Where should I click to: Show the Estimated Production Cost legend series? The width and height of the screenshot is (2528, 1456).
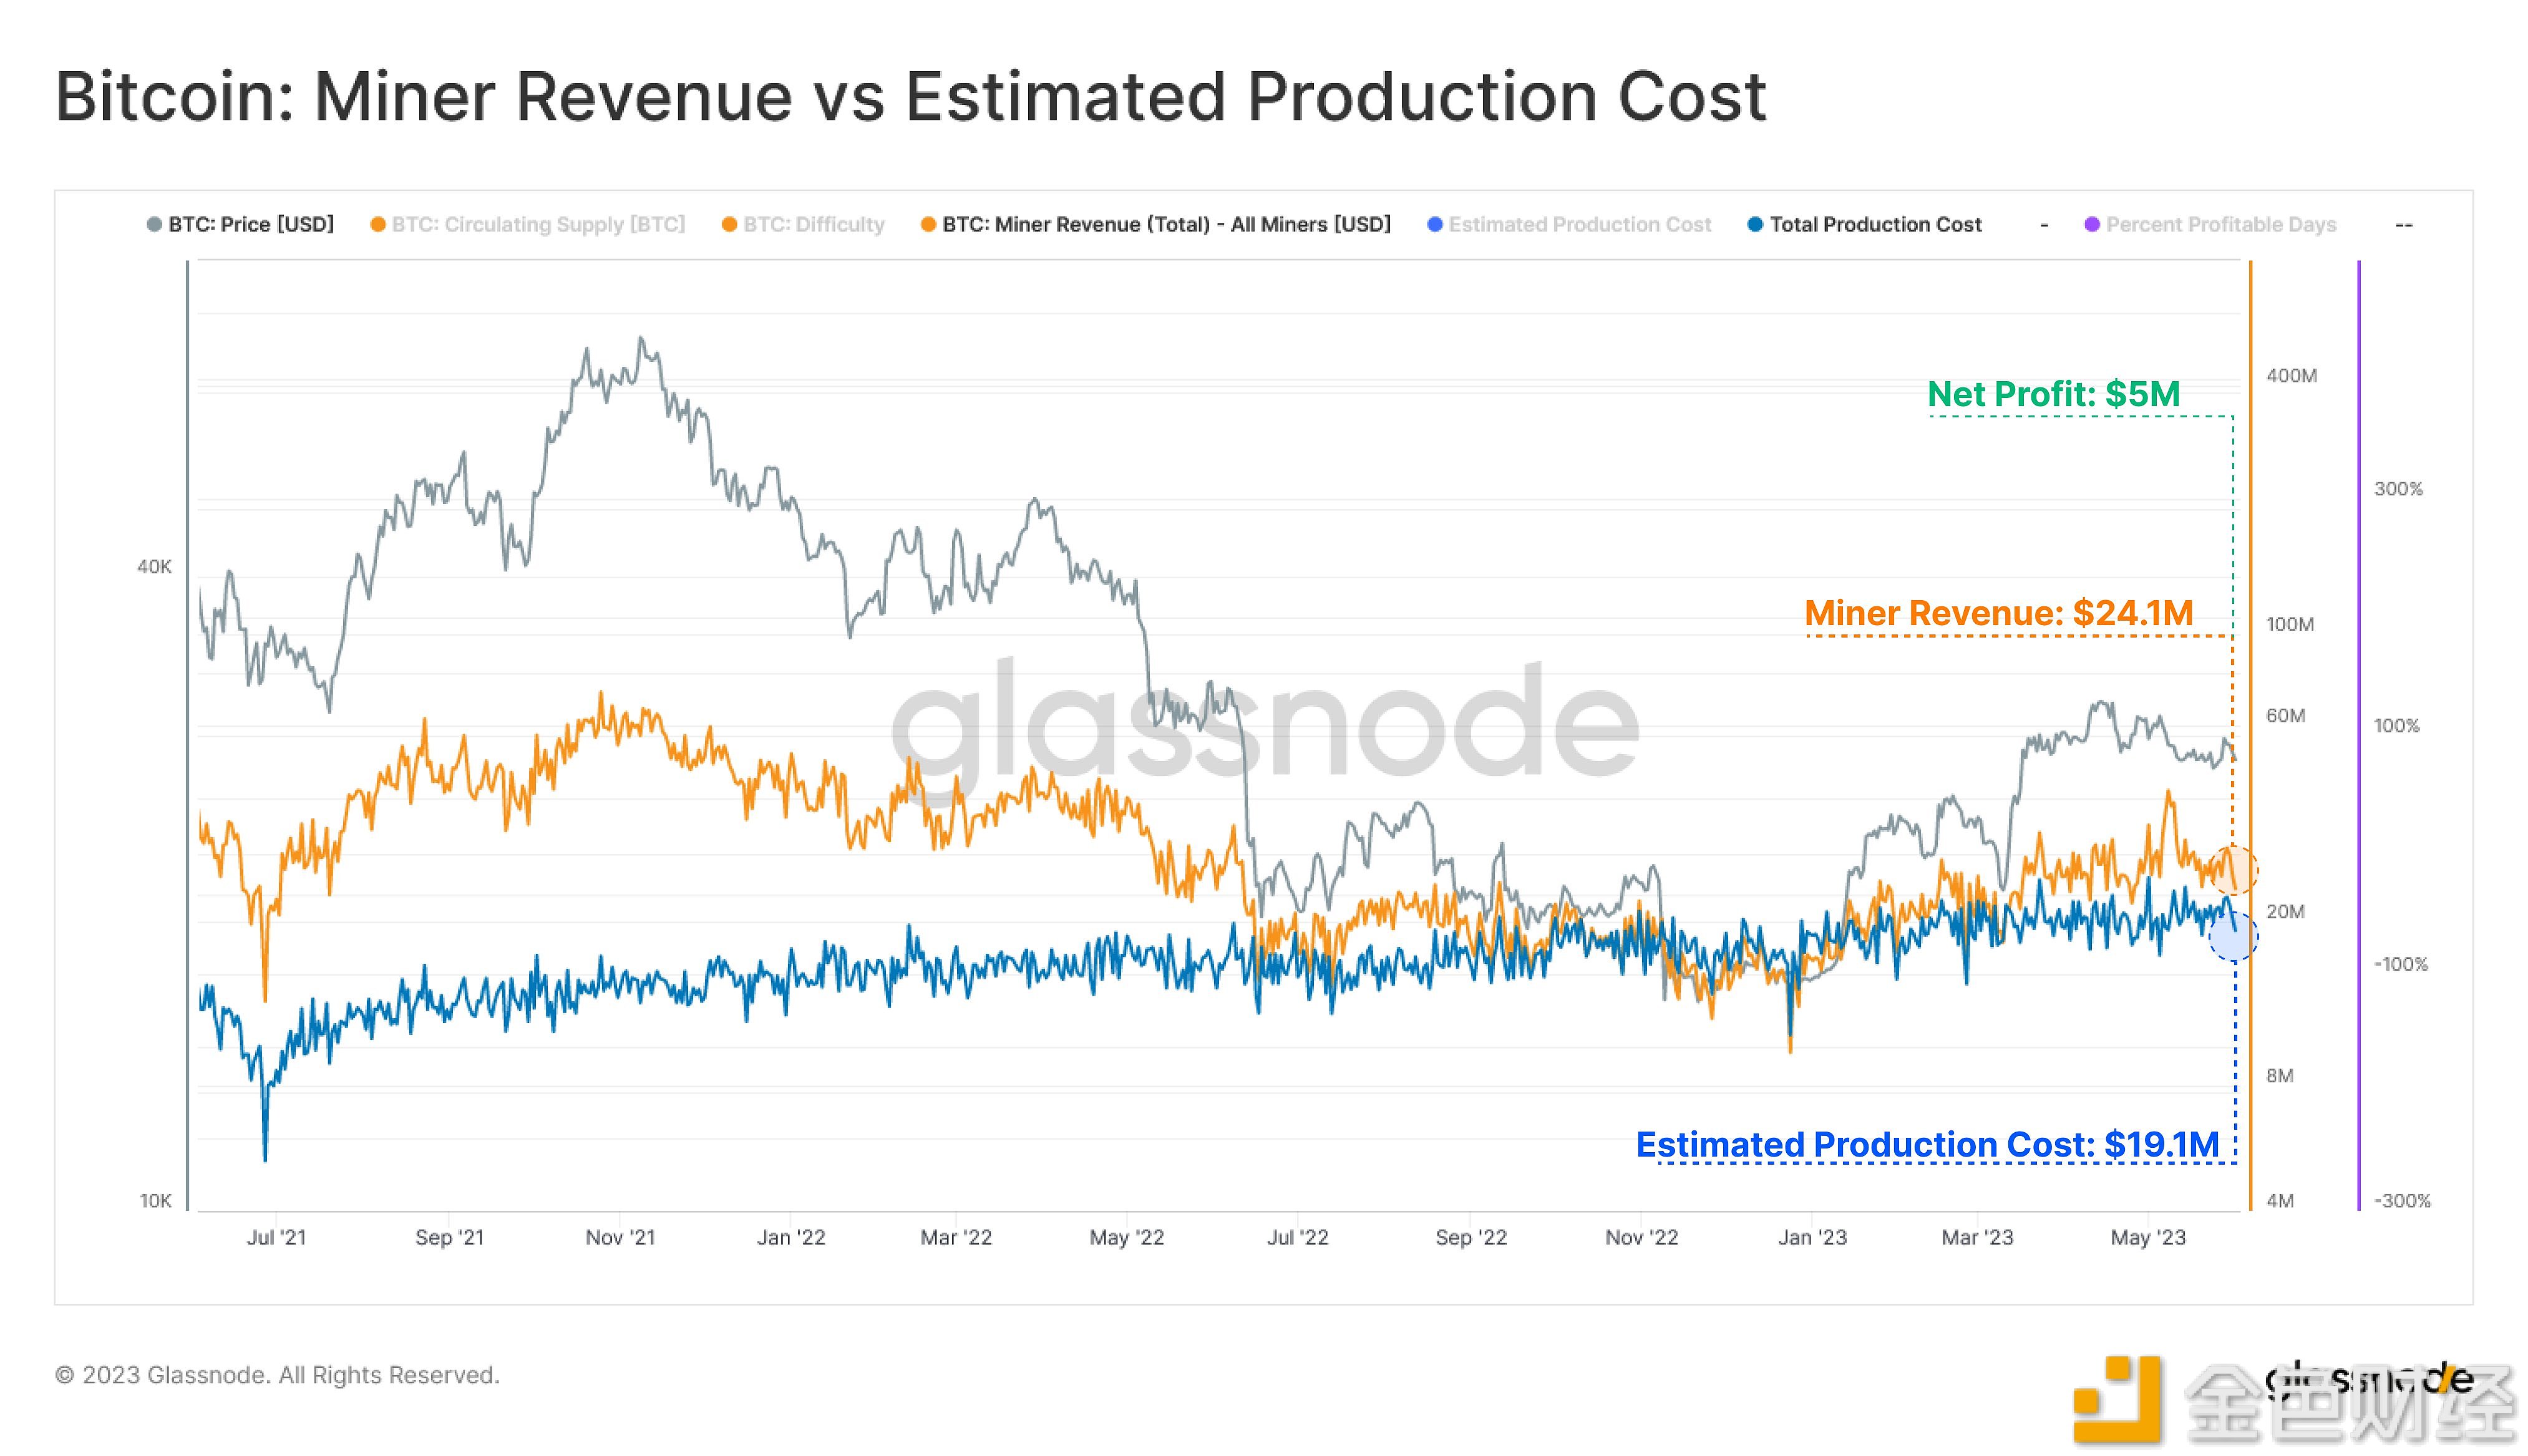[1569, 224]
